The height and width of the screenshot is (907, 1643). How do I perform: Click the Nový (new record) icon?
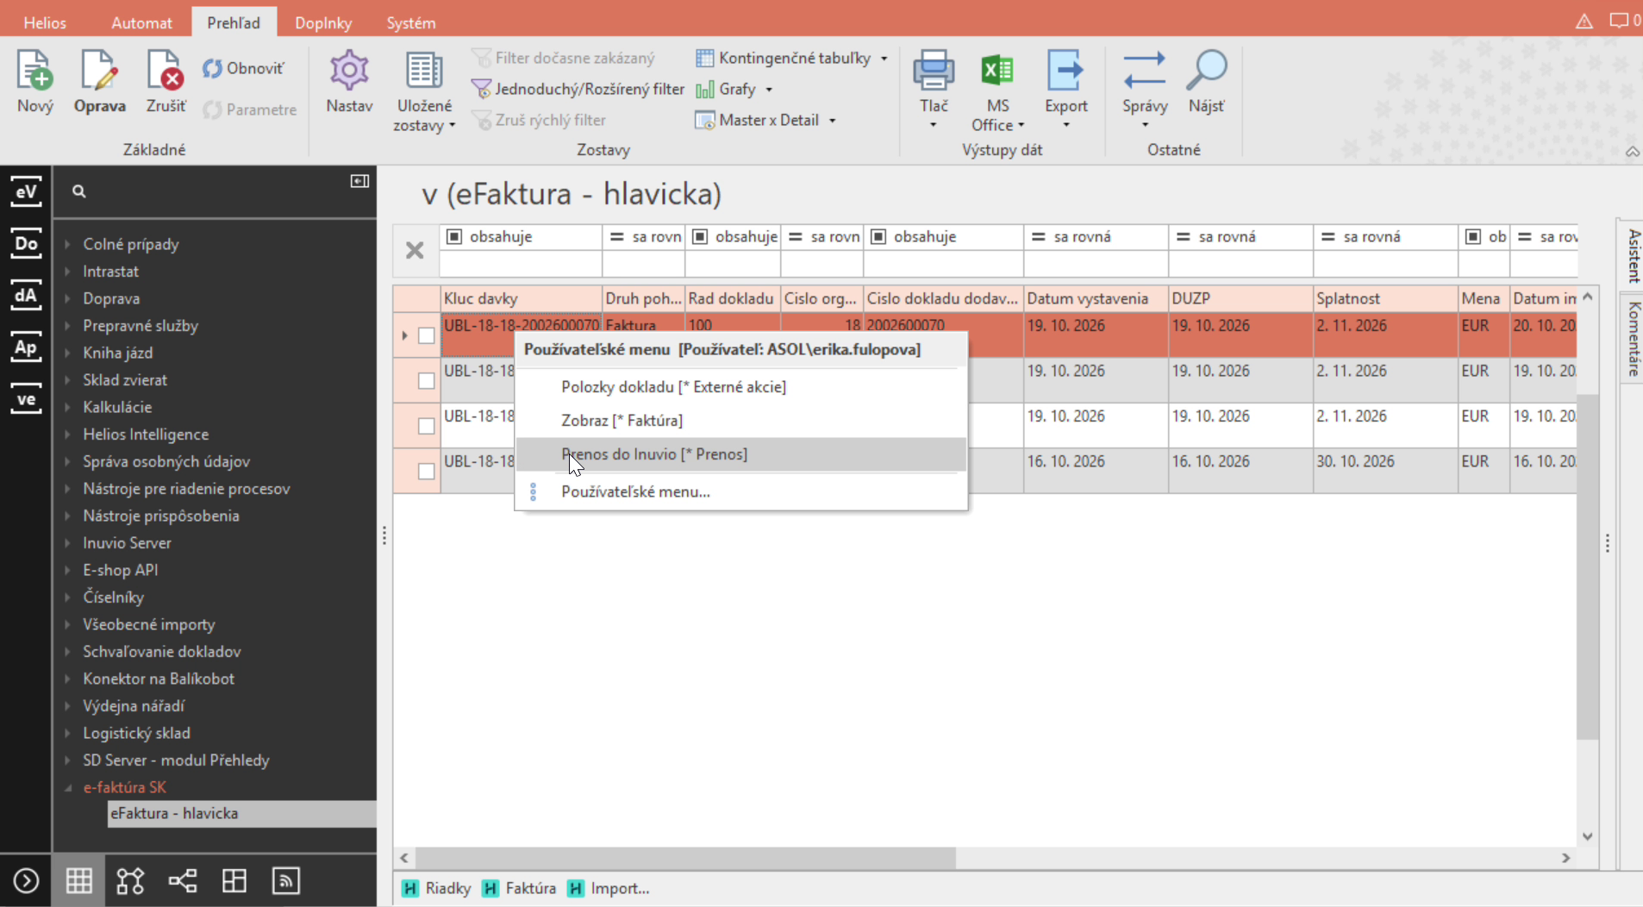coord(35,71)
